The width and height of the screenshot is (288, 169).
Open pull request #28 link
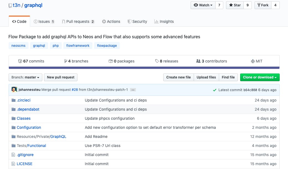(x=75, y=90)
